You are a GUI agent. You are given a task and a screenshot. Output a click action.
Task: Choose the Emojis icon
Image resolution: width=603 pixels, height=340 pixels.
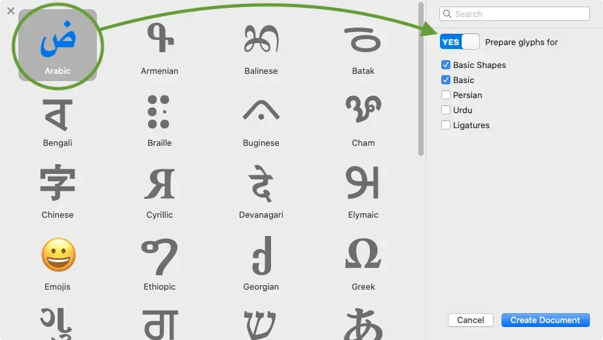point(58,255)
